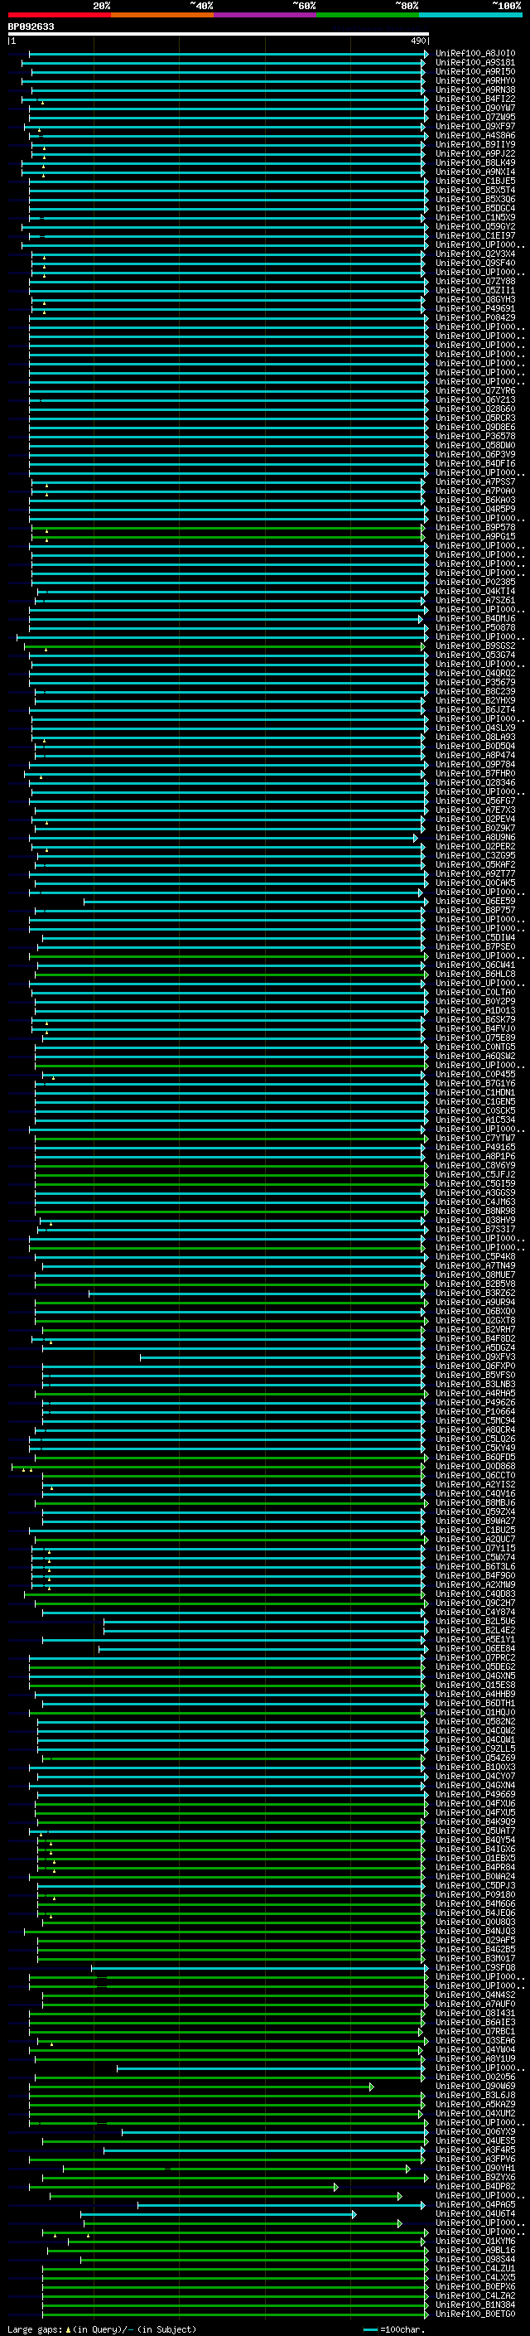
Task: Click the UniRef100_Q8GYH3 label
Action: [x=475, y=299]
